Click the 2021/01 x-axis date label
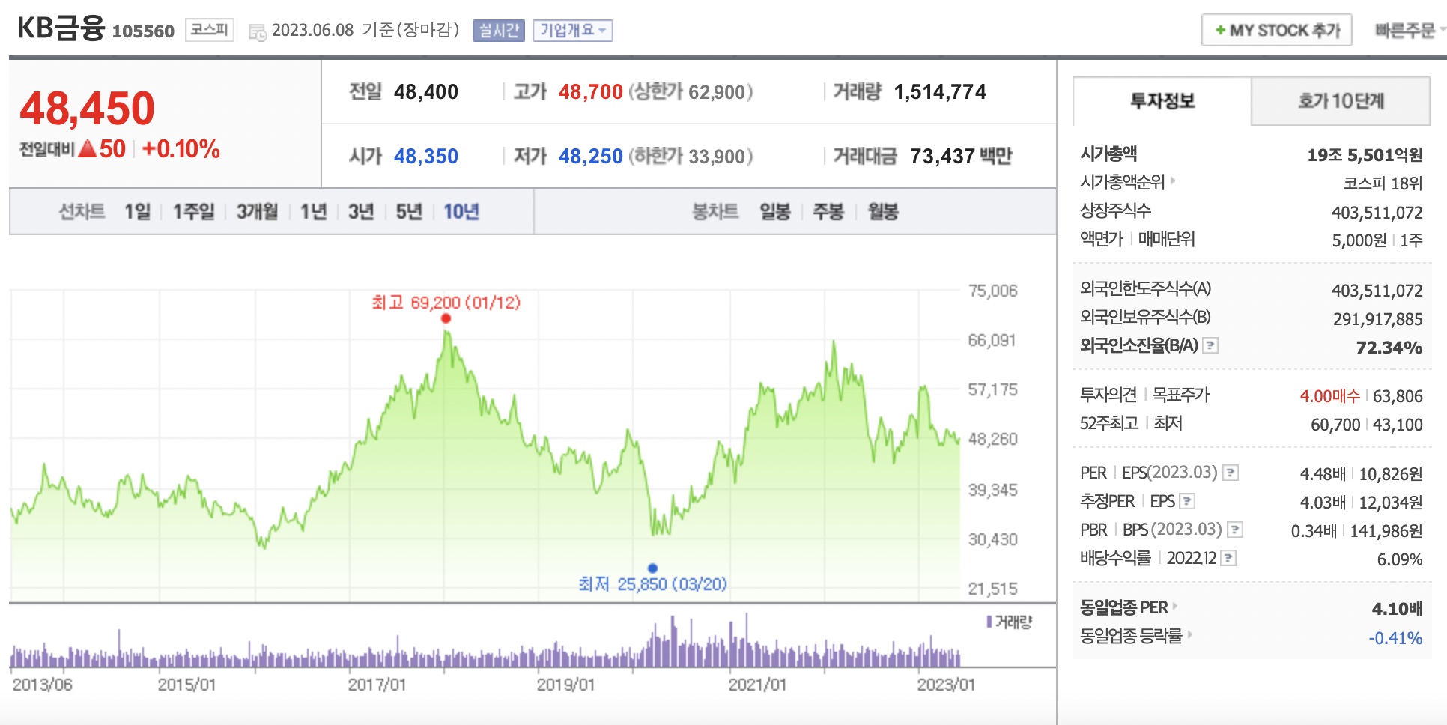Screen dimensions: 1447x725 [757, 685]
